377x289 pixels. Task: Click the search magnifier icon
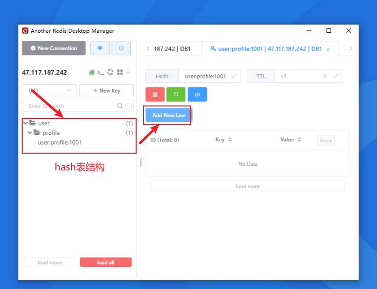pos(120,106)
